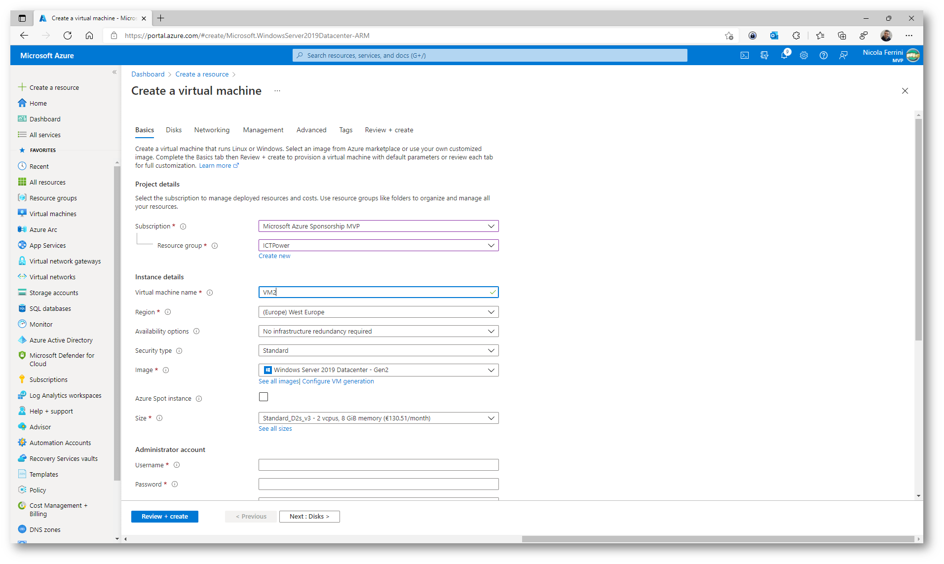Collapse the sidebar with double-chevron icon
944x564 pixels.
(114, 72)
